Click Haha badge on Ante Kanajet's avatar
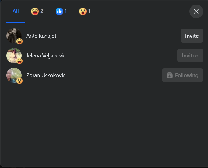 (20, 41)
